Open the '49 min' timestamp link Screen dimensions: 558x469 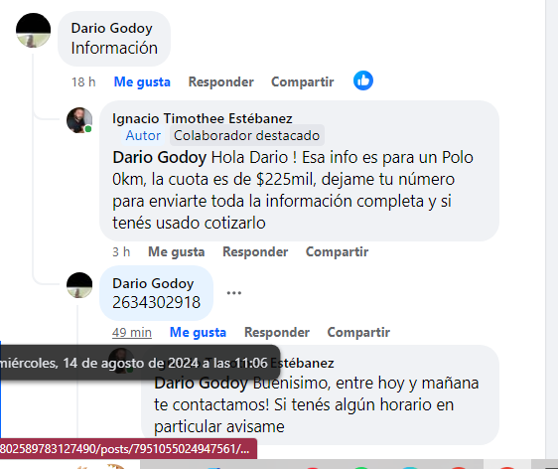click(132, 332)
